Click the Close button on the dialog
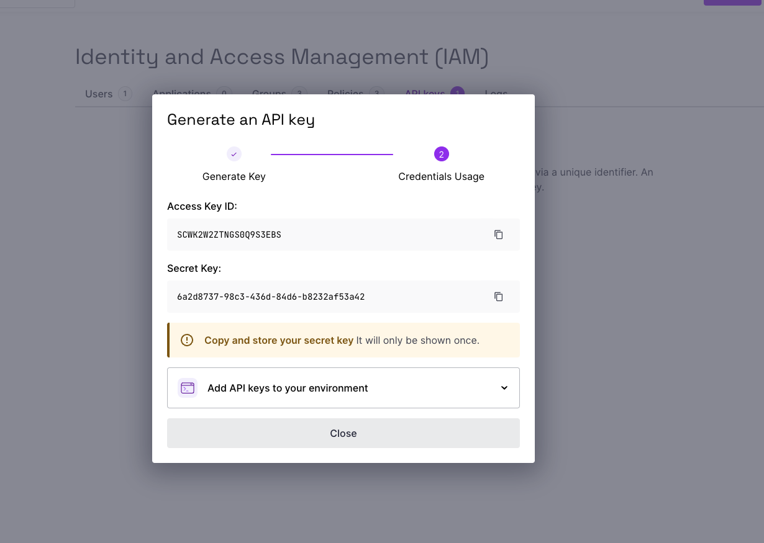 click(343, 433)
